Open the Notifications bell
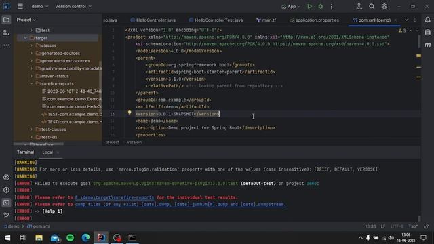This screenshot has width=434, height=244. [428, 20]
